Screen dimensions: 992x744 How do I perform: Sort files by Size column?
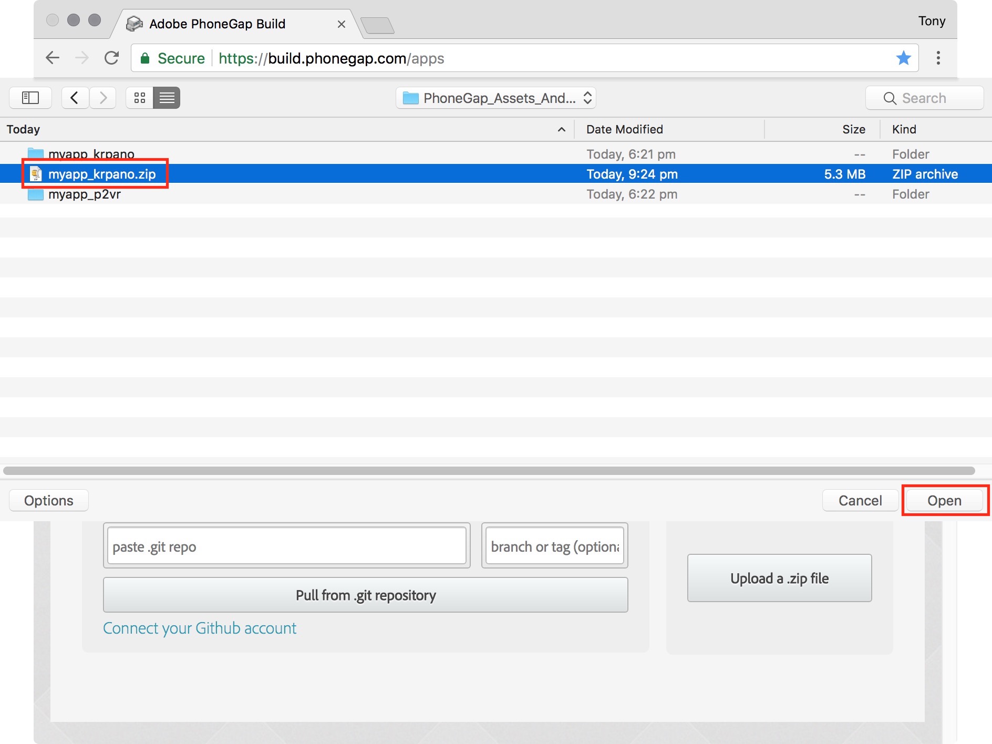tap(854, 129)
